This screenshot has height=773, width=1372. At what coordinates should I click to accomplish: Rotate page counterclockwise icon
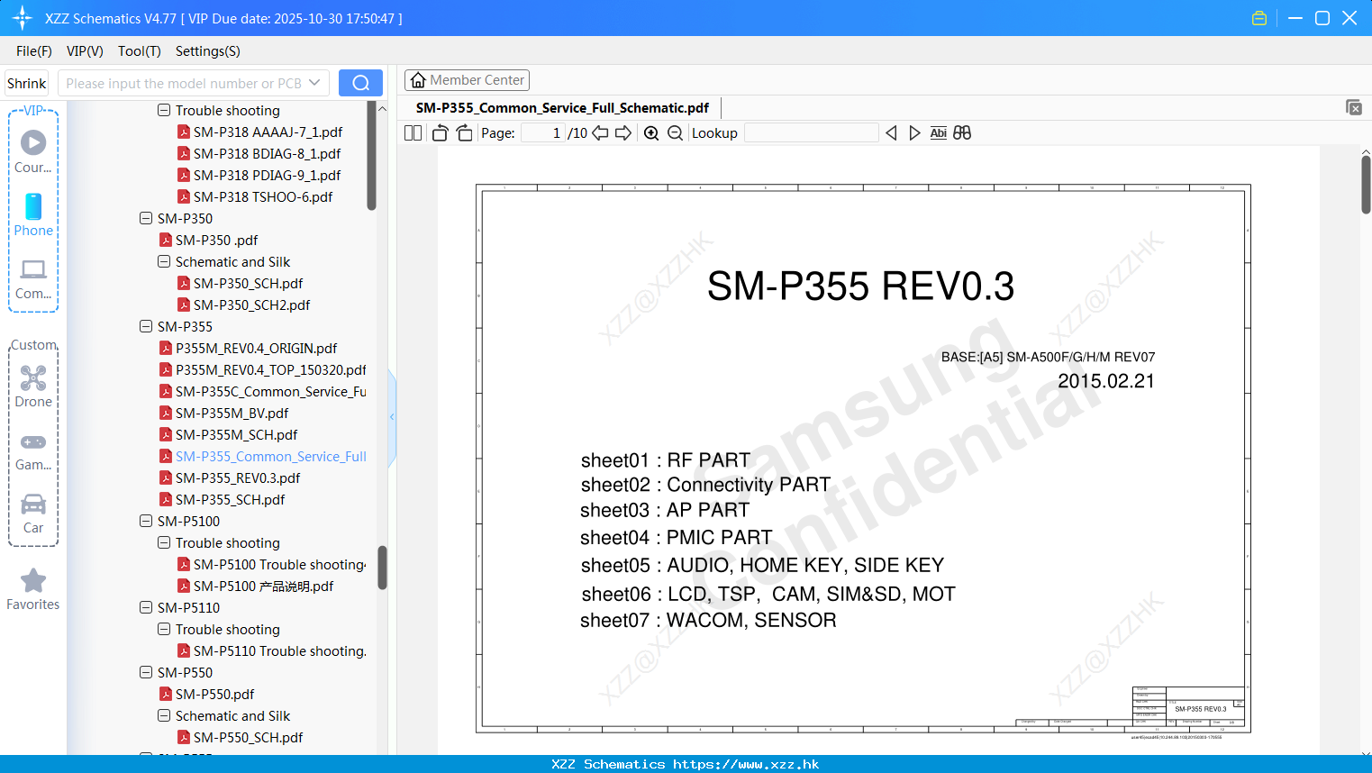440,133
